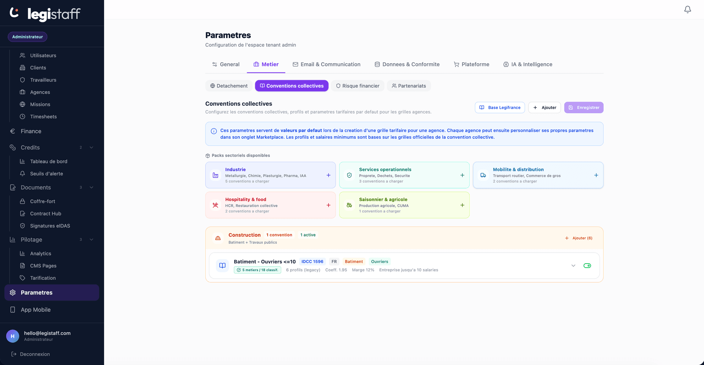704x365 pixels.
Task: Click the 1 active badge
Action: pyautogui.click(x=308, y=235)
